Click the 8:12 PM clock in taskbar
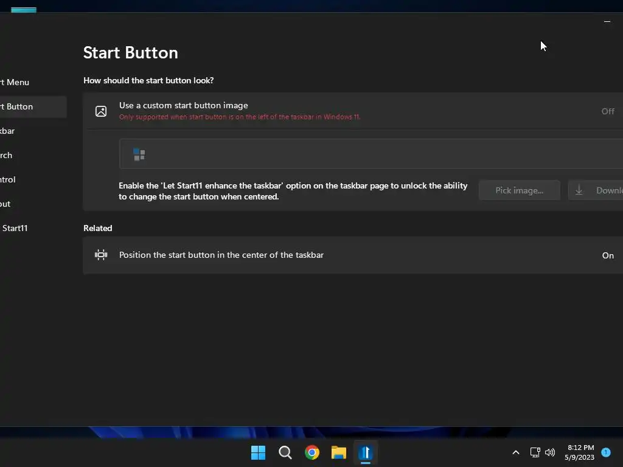This screenshot has width=623, height=467. coord(580,448)
